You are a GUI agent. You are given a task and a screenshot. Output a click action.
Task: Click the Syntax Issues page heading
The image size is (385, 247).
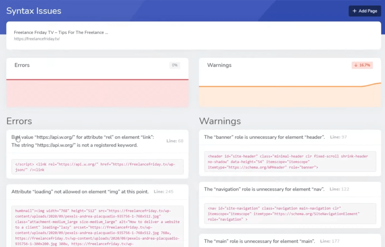(33, 11)
